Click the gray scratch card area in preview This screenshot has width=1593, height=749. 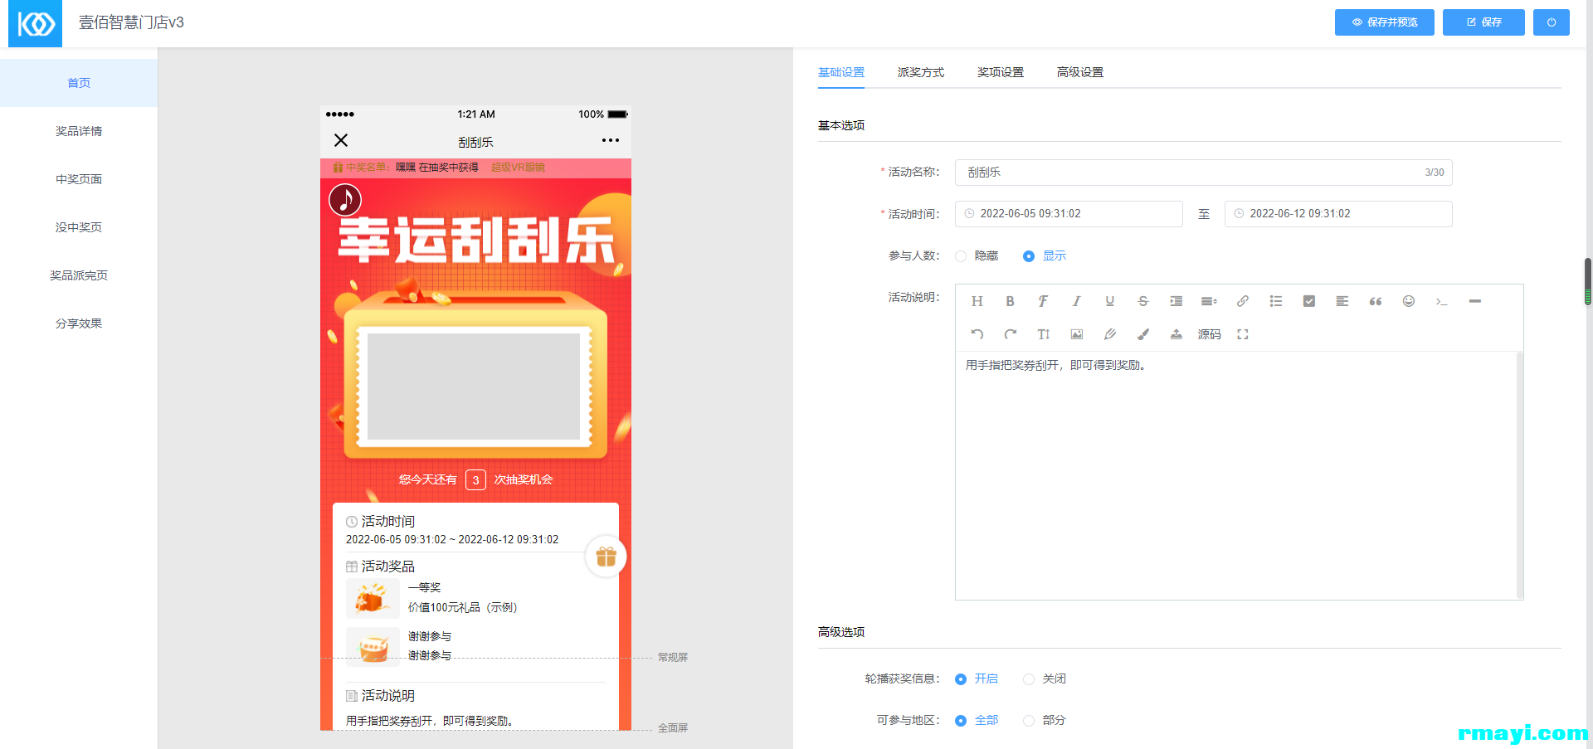pyautogui.click(x=473, y=387)
